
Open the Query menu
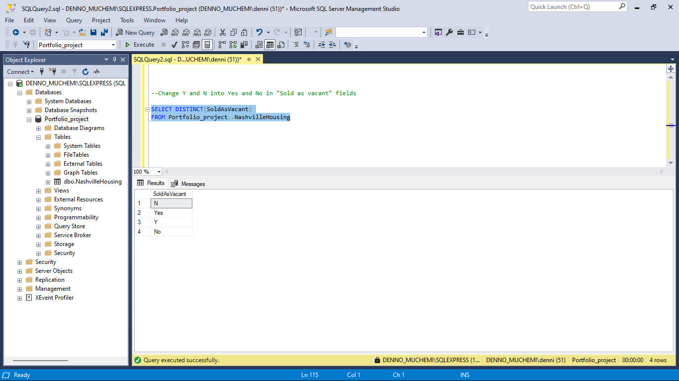click(74, 20)
